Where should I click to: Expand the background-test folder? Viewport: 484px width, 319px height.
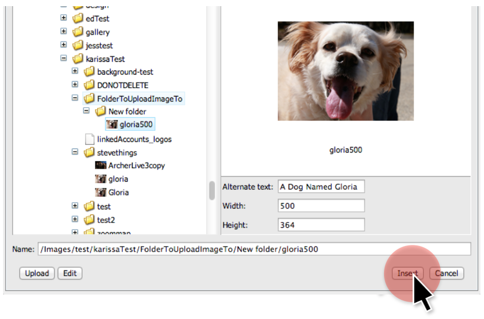(x=75, y=71)
